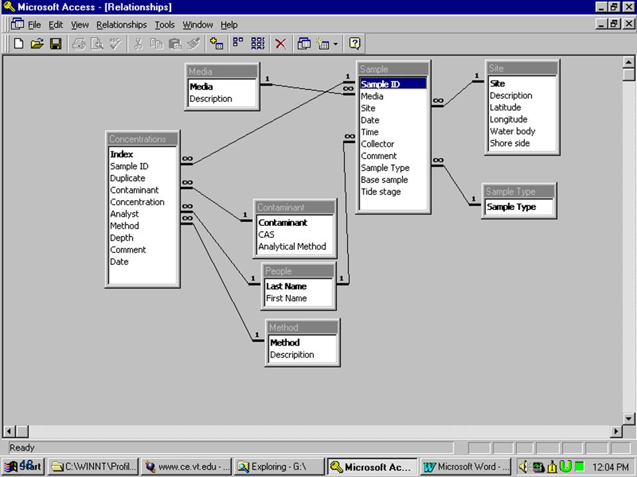Click the Paste clipboard toolbar icon

coord(175,44)
